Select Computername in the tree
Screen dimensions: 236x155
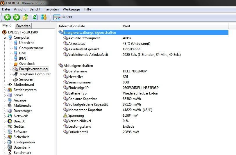pyautogui.click(x=31, y=48)
